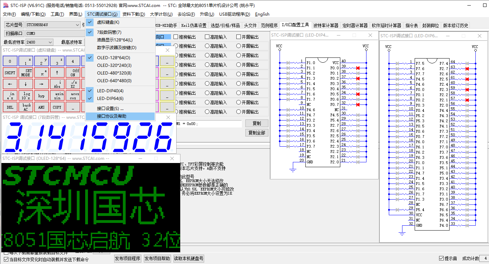The image size is (489, 264).
Task: Click the code field containing M1 = 0x00;
Action: [x=209, y=124]
